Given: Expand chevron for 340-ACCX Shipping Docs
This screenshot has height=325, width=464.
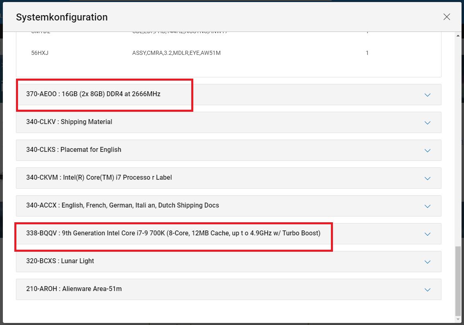Looking at the screenshot, I should (427, 206).
